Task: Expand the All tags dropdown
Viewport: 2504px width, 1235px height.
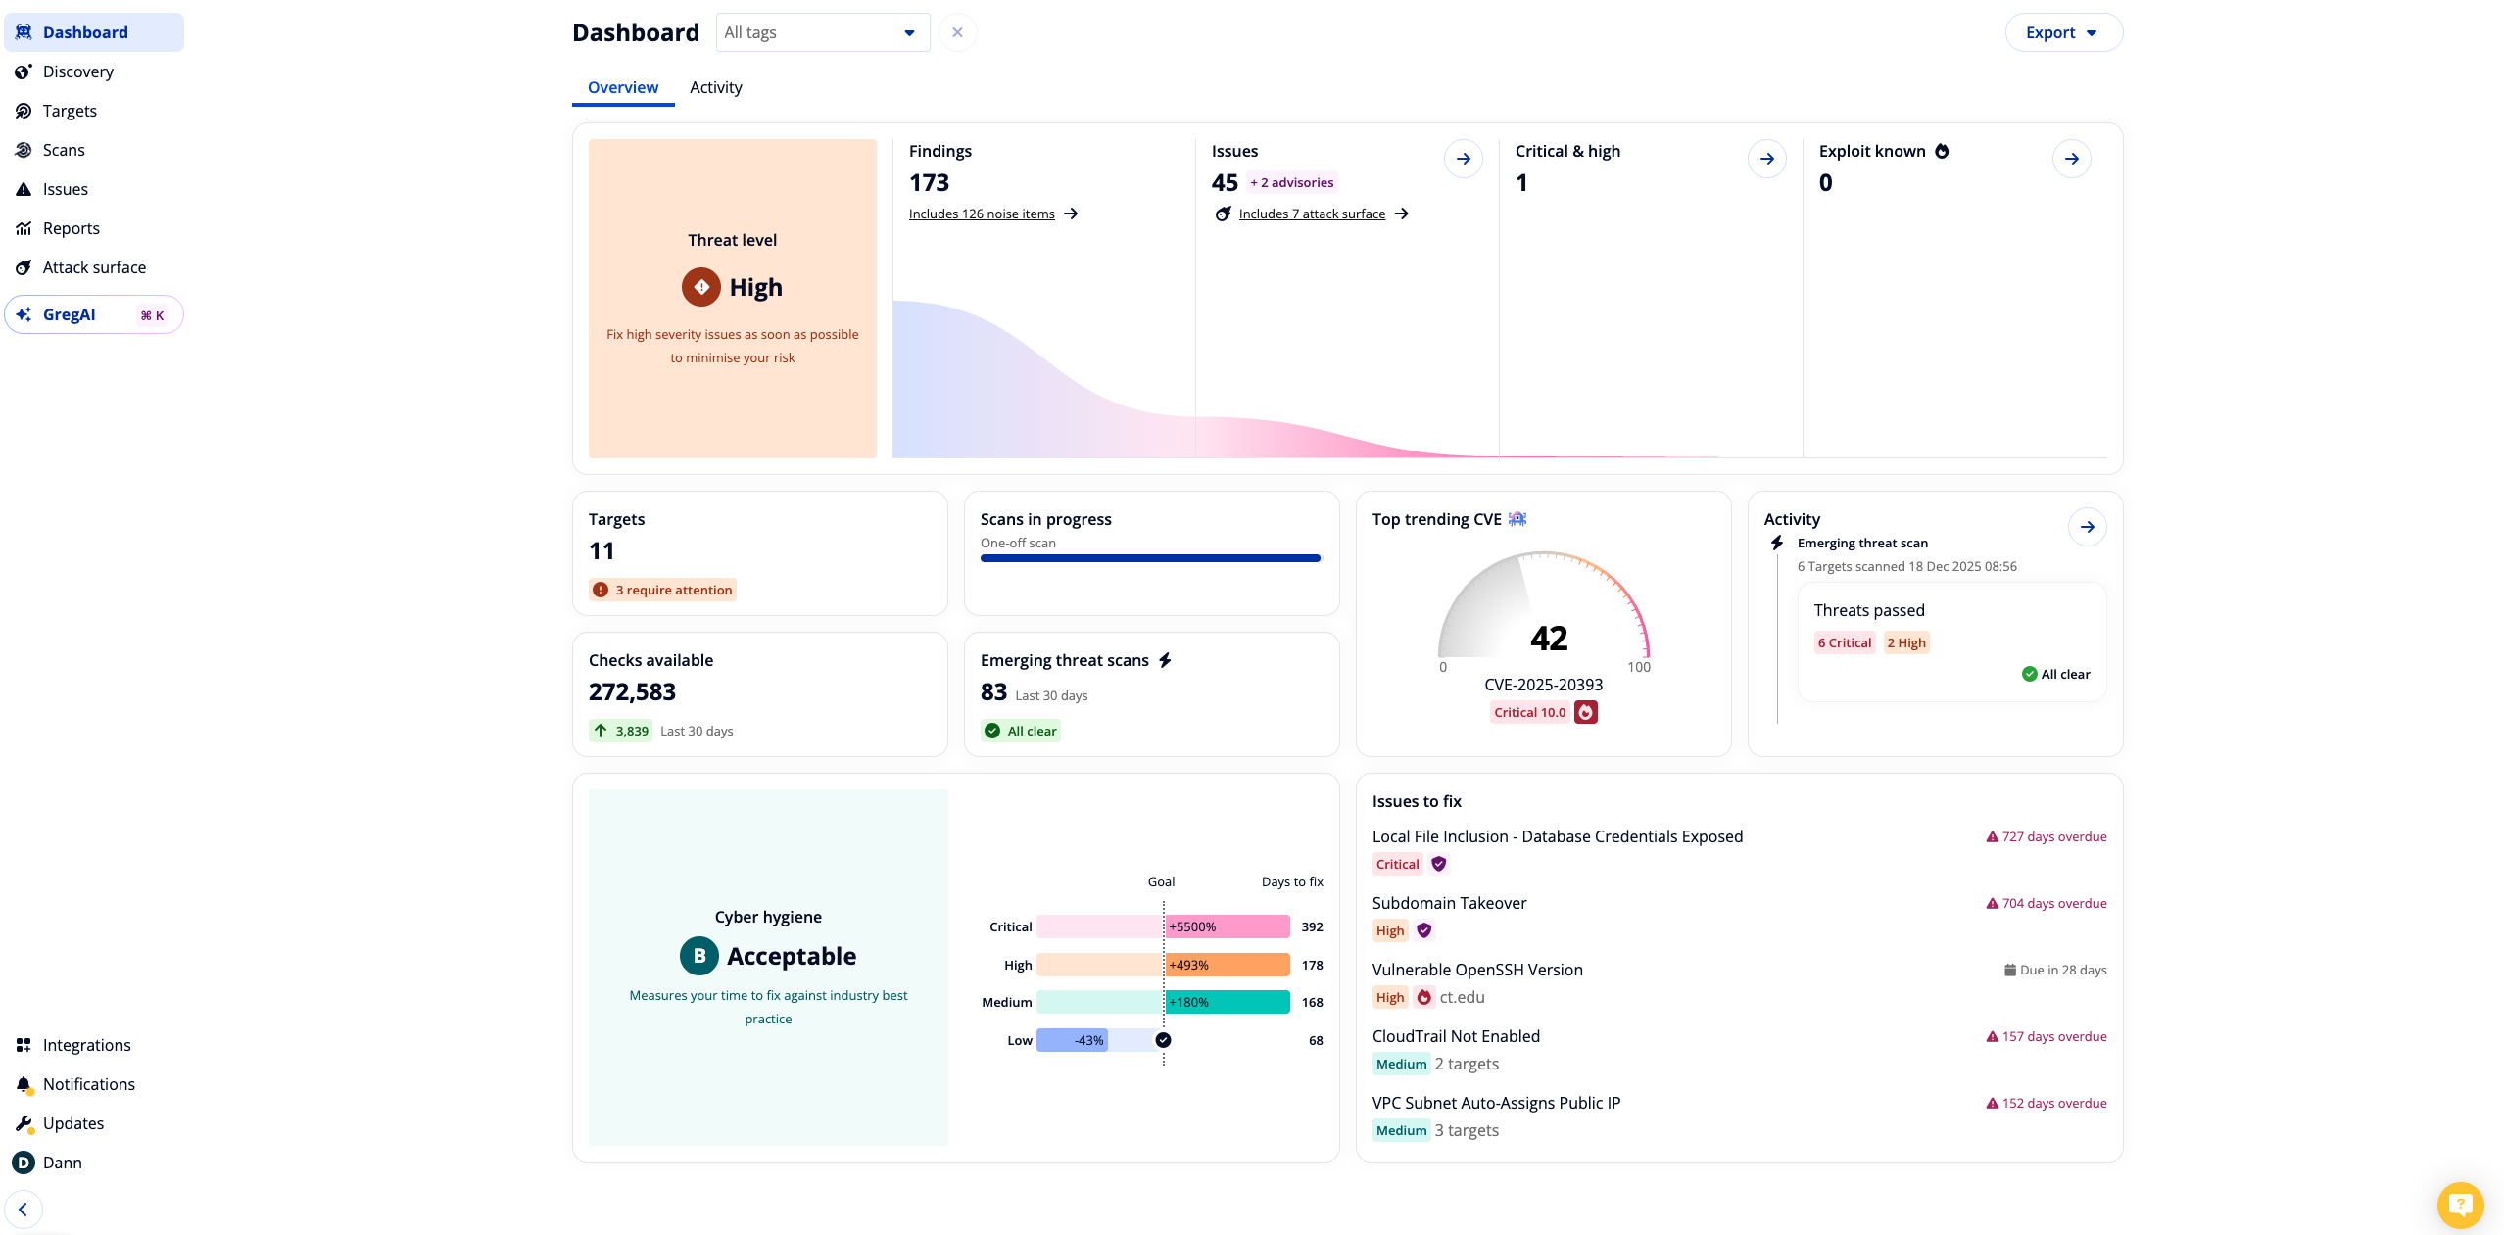Action: [822, 32]
